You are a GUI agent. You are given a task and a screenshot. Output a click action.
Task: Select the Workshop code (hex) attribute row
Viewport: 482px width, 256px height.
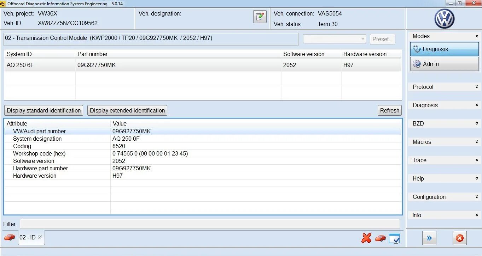[203, 153]
